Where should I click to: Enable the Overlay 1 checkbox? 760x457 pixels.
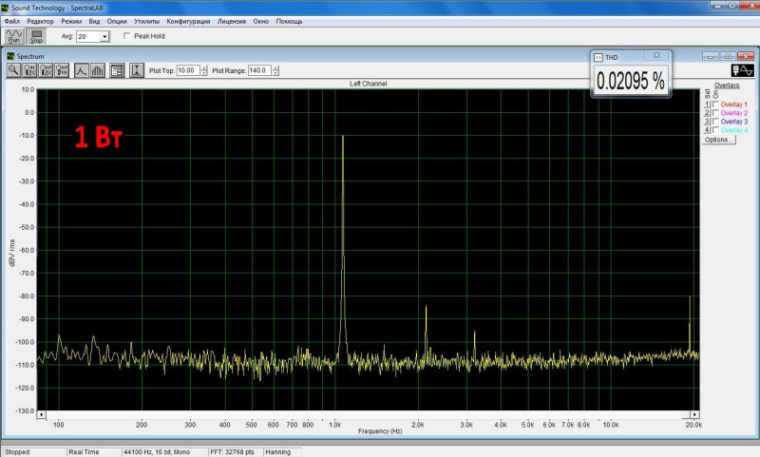coord(716,105)
